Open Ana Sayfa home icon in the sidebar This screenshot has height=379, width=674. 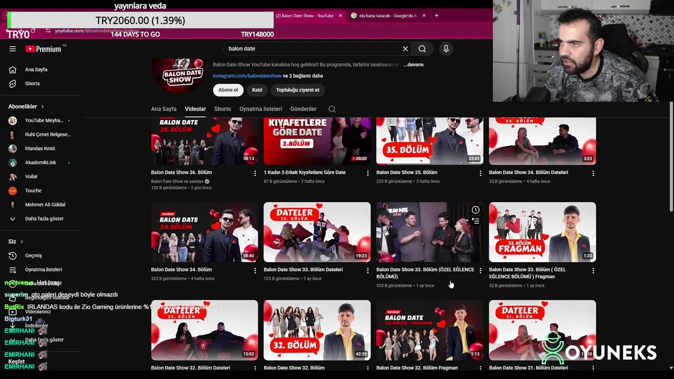click(13, 69)
